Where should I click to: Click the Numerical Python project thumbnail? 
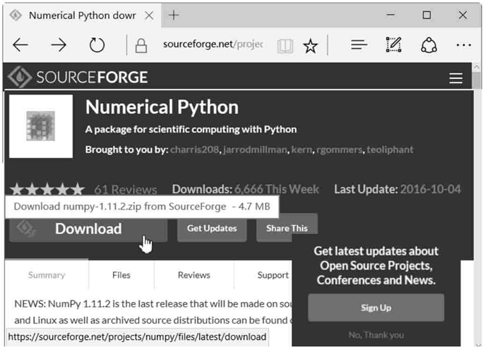(41, 126)
